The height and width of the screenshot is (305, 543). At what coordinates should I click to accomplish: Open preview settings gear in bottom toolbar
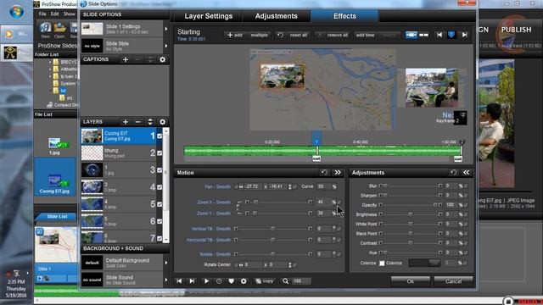pyautogui.click(x=244, y=281)
